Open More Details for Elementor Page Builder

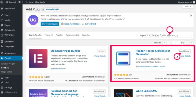point(100,56)
